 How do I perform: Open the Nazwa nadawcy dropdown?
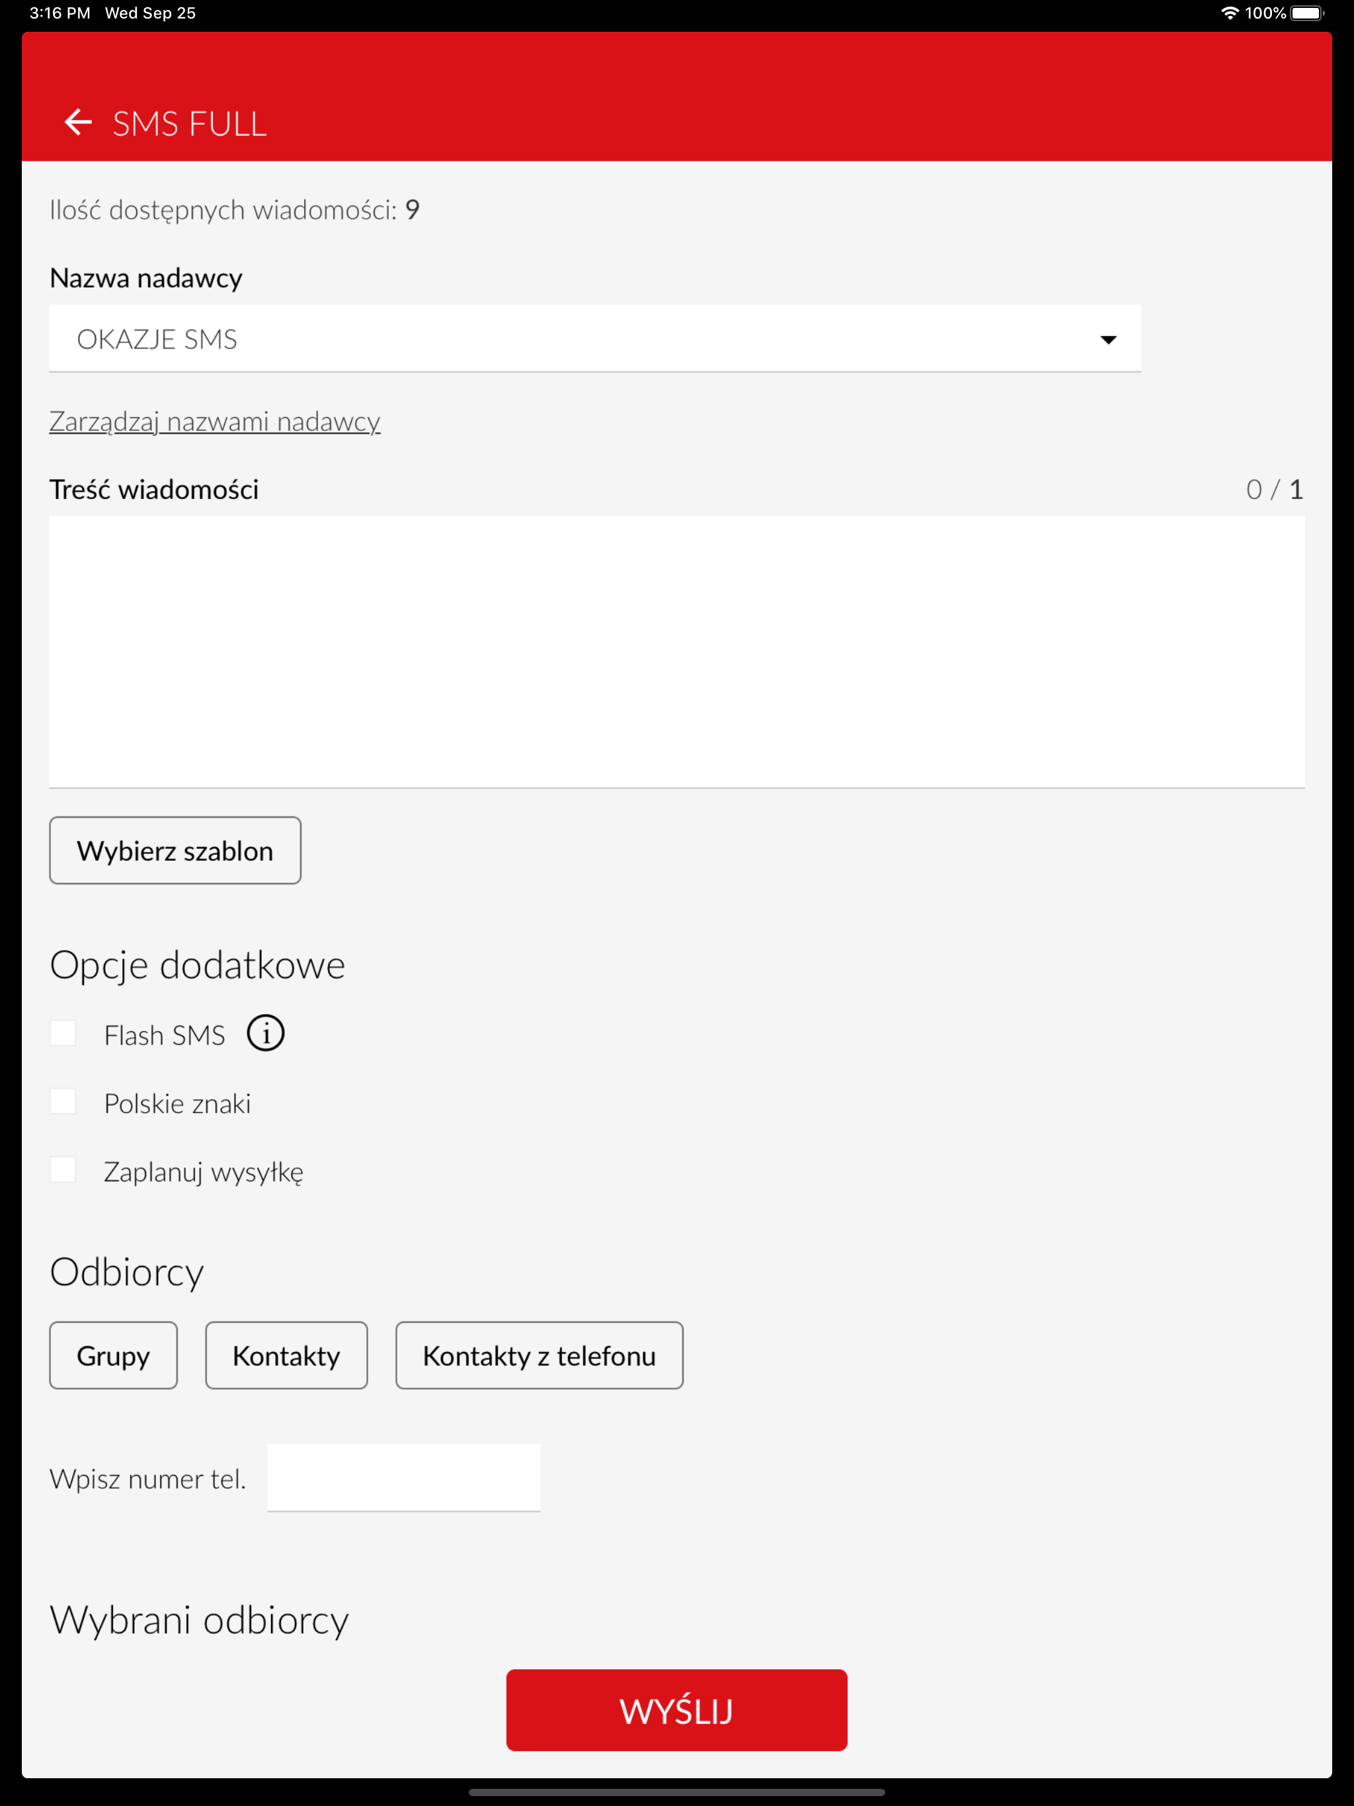594,339
